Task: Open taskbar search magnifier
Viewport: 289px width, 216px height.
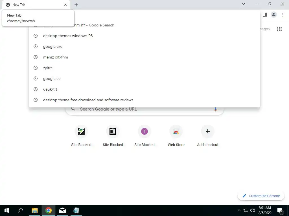Action: (20, 210)
